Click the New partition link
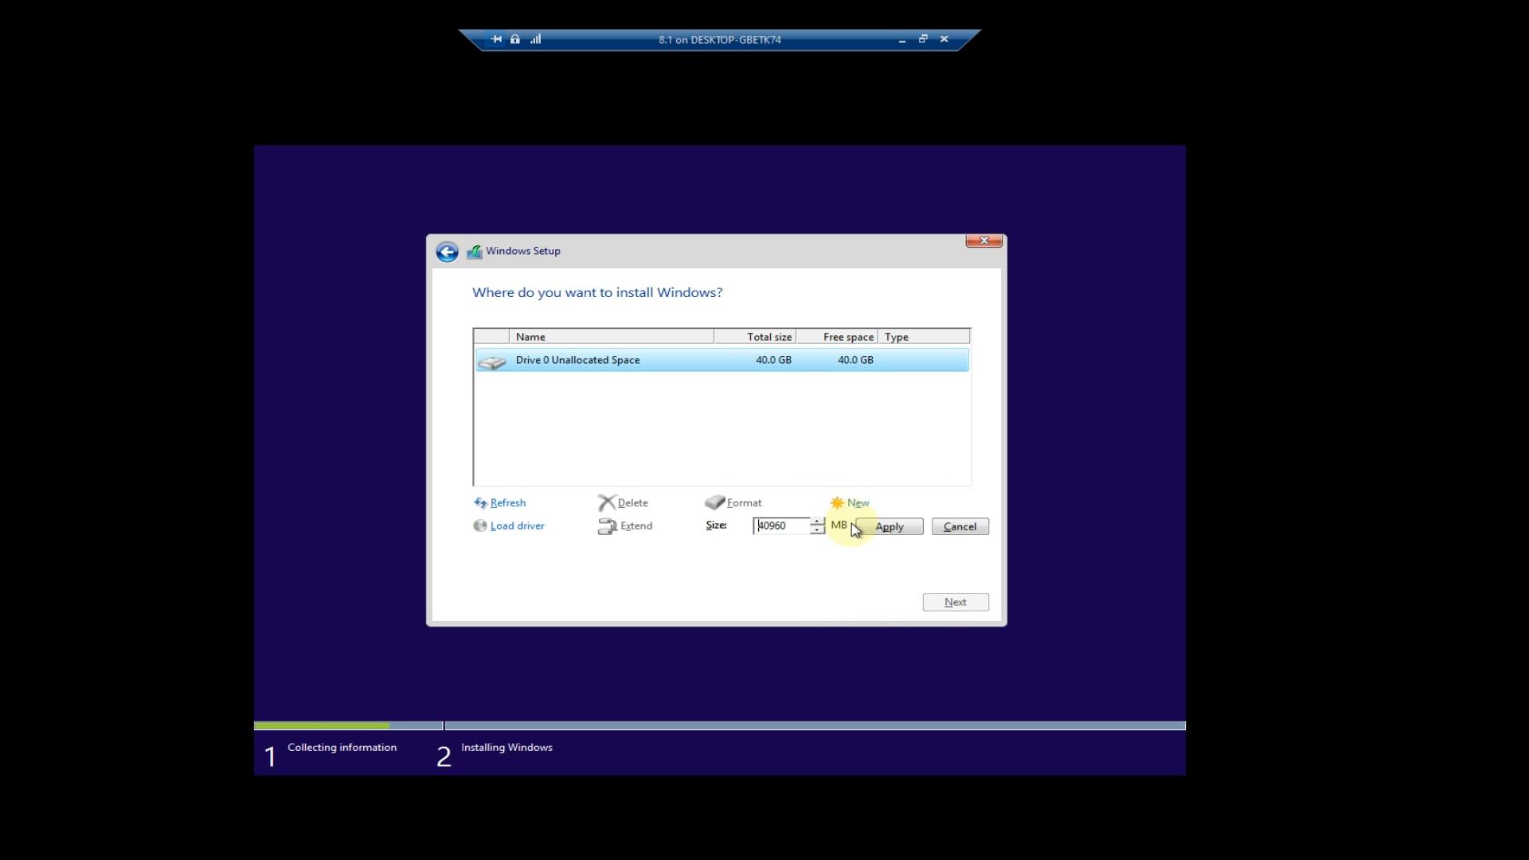Viewport: 1529px width, 860px height. pos(858,503)
